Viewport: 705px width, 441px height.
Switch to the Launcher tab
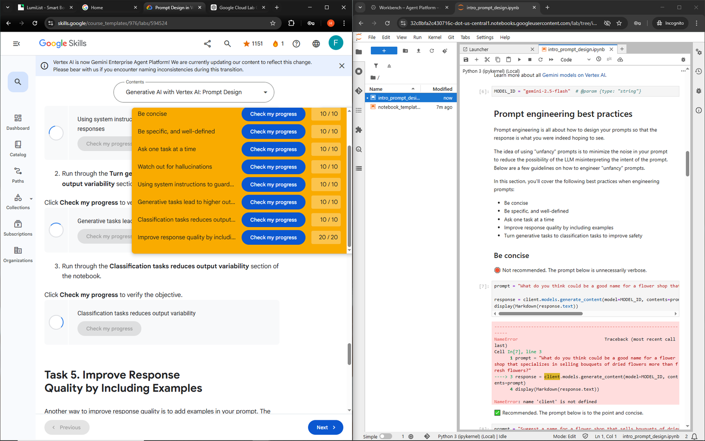pos(498,49)
